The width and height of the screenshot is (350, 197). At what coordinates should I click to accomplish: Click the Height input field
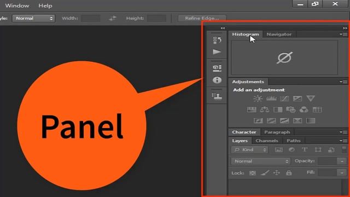pyautogui.click(x=157, y=18)
